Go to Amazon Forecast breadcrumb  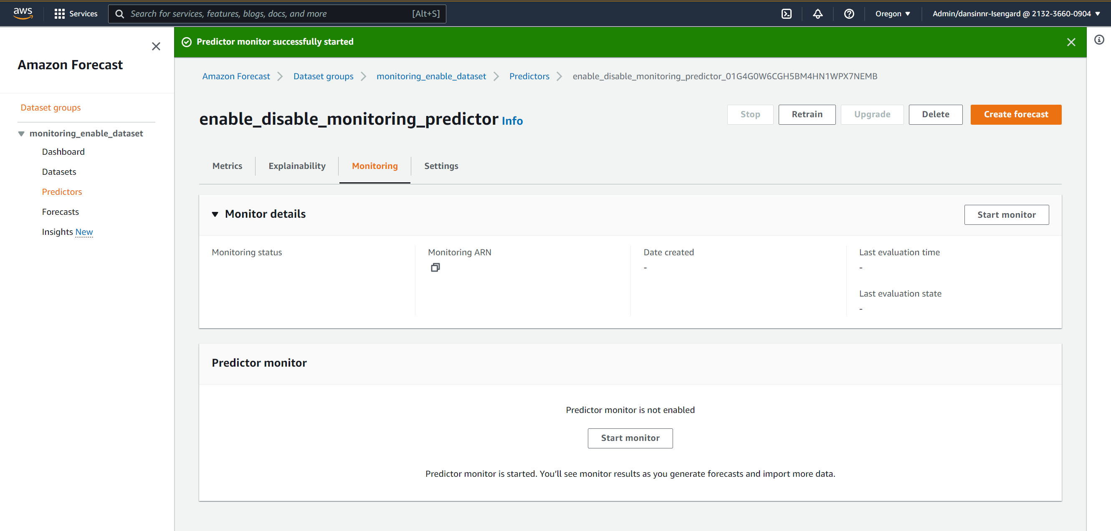point(236,76)
